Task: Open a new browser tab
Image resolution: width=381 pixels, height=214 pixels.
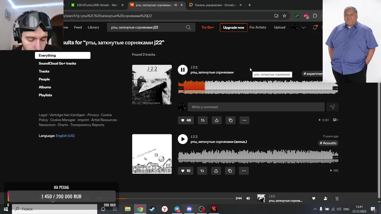Action: (249, 5)
